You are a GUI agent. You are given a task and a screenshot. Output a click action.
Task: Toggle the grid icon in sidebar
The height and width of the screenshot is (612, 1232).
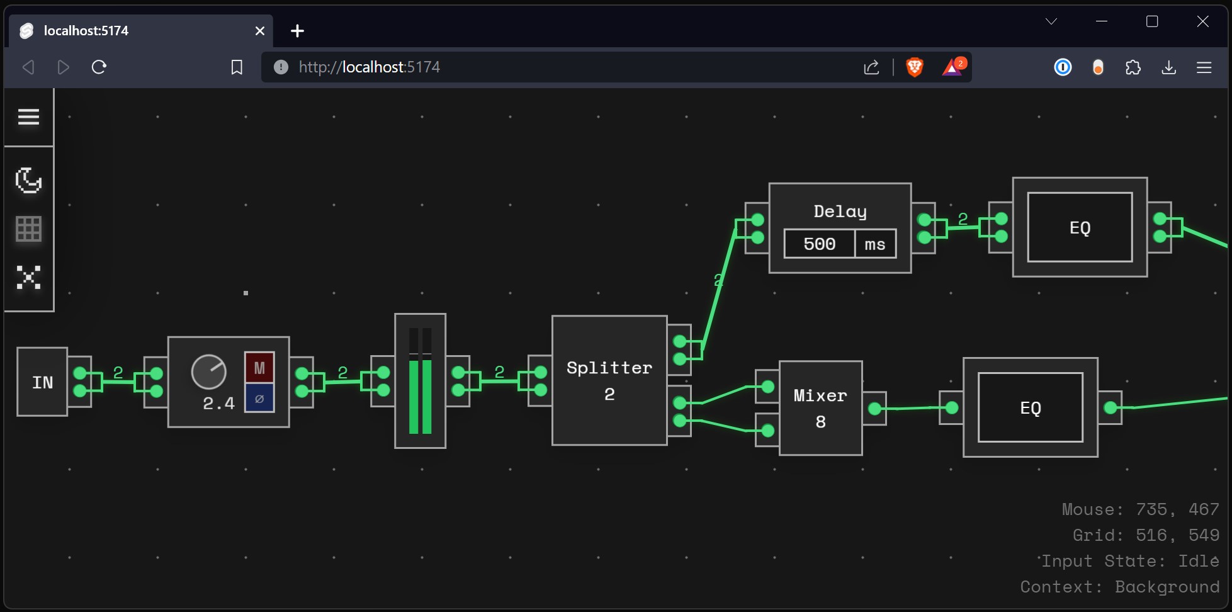click(28, 229)
